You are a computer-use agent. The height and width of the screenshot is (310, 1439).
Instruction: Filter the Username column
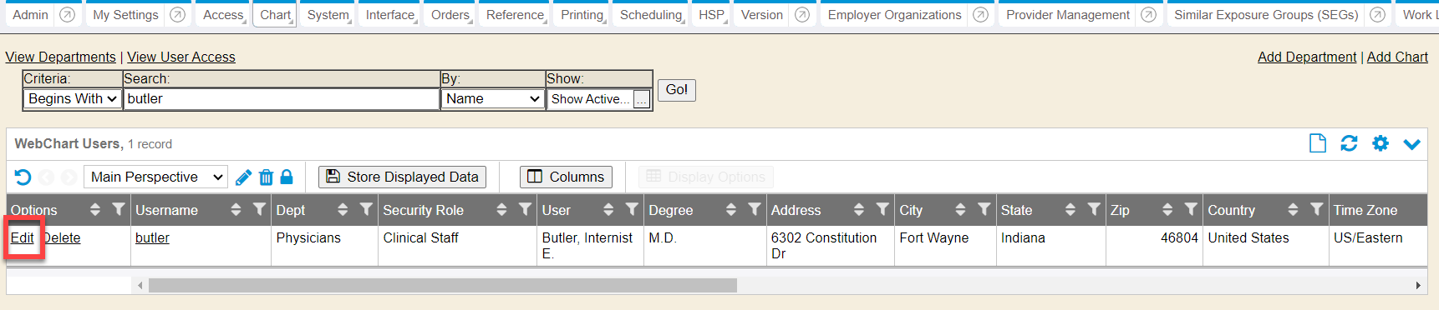(259, 209)
